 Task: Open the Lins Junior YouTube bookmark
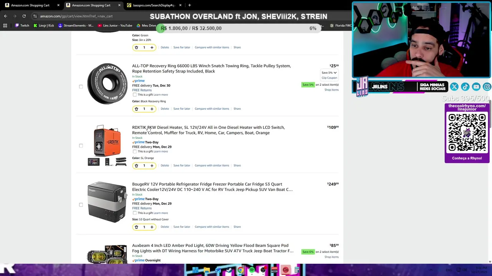tap(115, 26)
